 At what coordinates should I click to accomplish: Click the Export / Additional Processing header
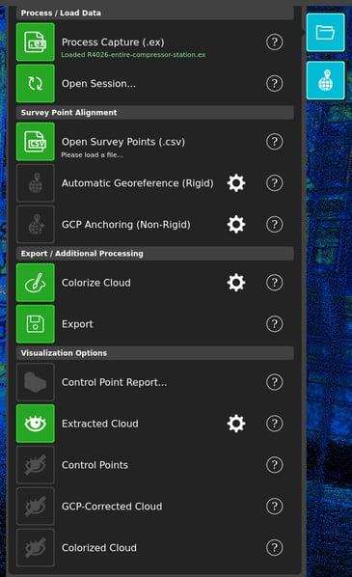pos(155,254)
